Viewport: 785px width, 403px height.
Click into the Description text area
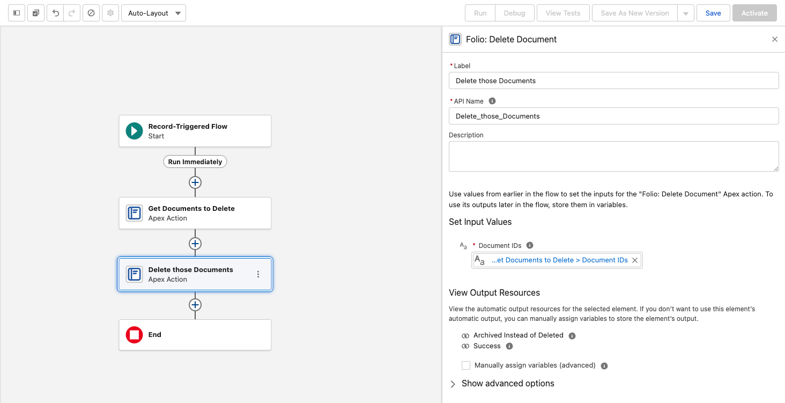pyautogui.click(x=613, y=156)
